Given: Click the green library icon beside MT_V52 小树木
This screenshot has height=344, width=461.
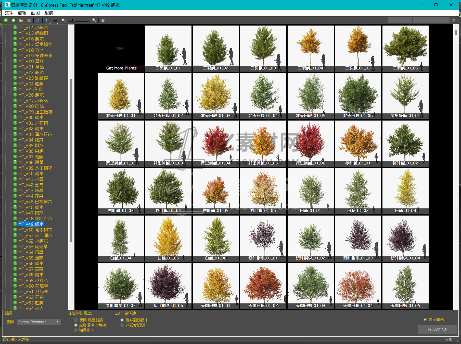Looking at the screenshot, I should pyautogui.click(x=15, y=241).
